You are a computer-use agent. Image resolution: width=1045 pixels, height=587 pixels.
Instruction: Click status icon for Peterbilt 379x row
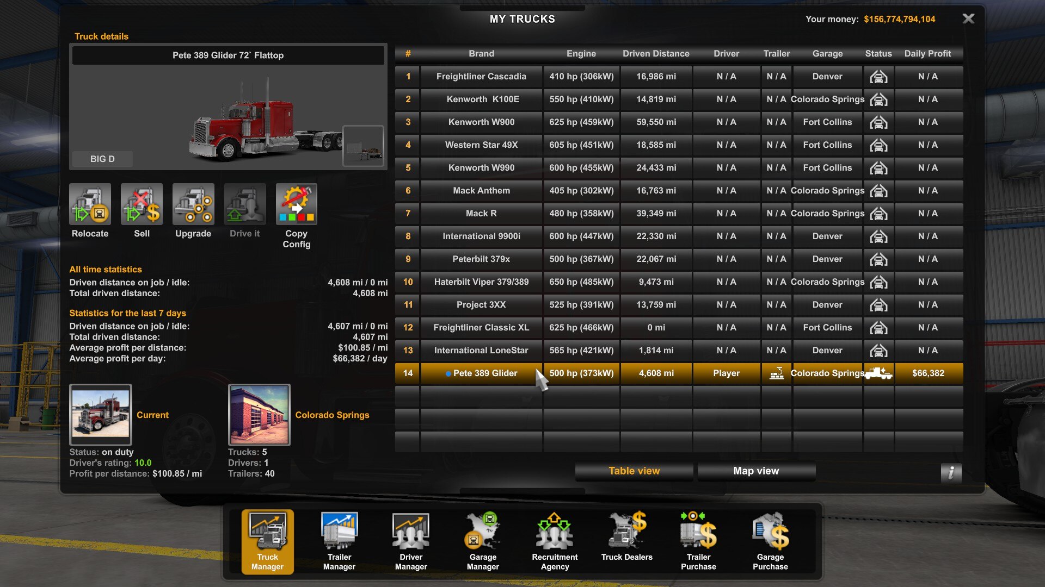click(x=878, y=259)
